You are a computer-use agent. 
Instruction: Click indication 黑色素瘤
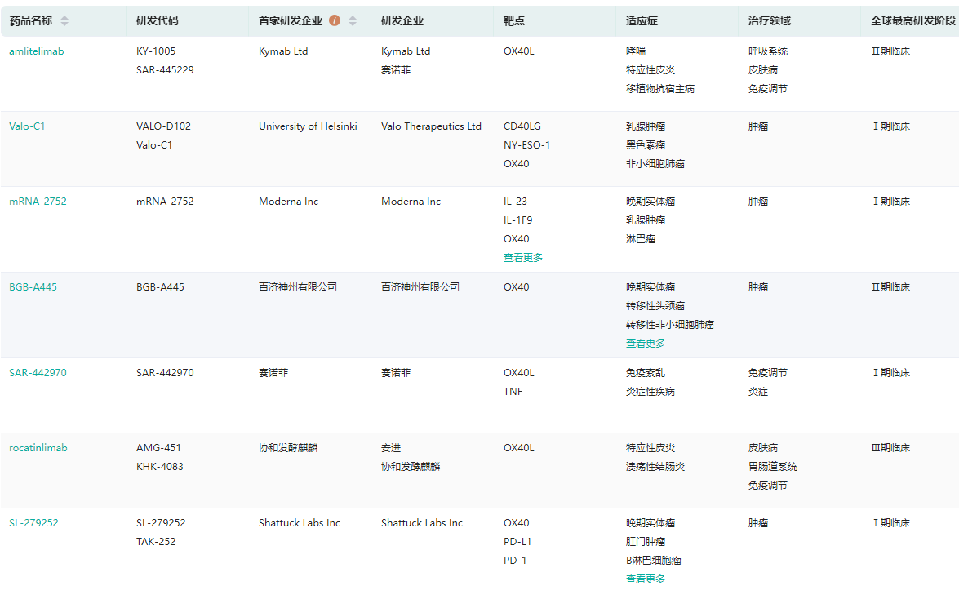click(646, 145)
